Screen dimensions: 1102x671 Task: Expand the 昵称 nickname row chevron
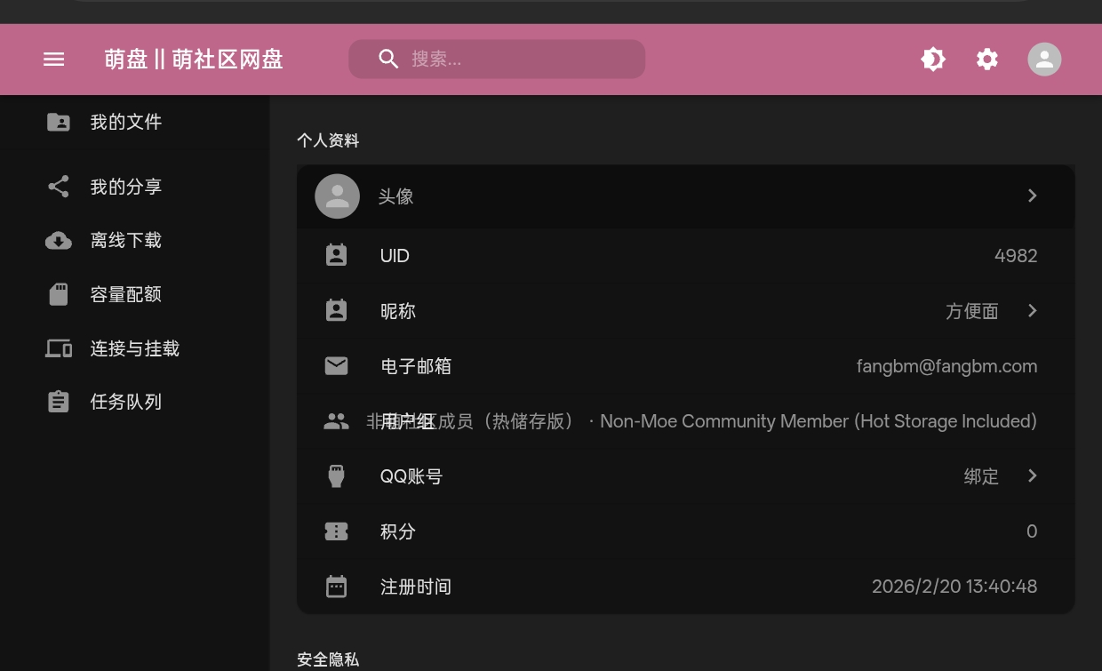point(1032,311)
